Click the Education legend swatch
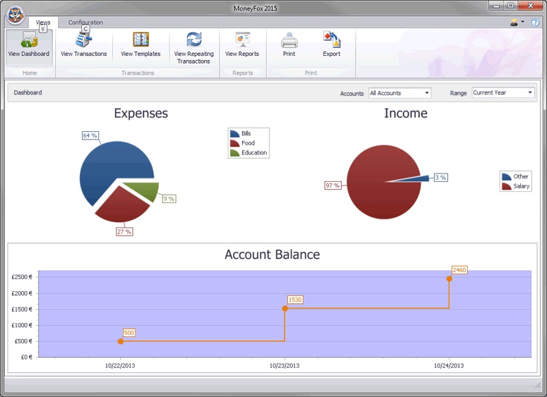 pyautogui.click(x=235, y=152)
